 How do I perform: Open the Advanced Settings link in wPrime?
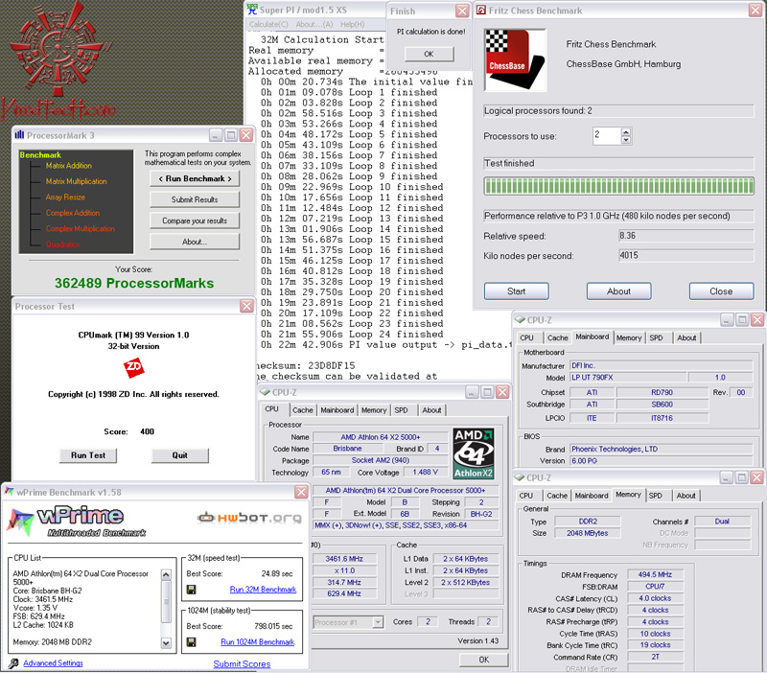[x=54, y=663]
